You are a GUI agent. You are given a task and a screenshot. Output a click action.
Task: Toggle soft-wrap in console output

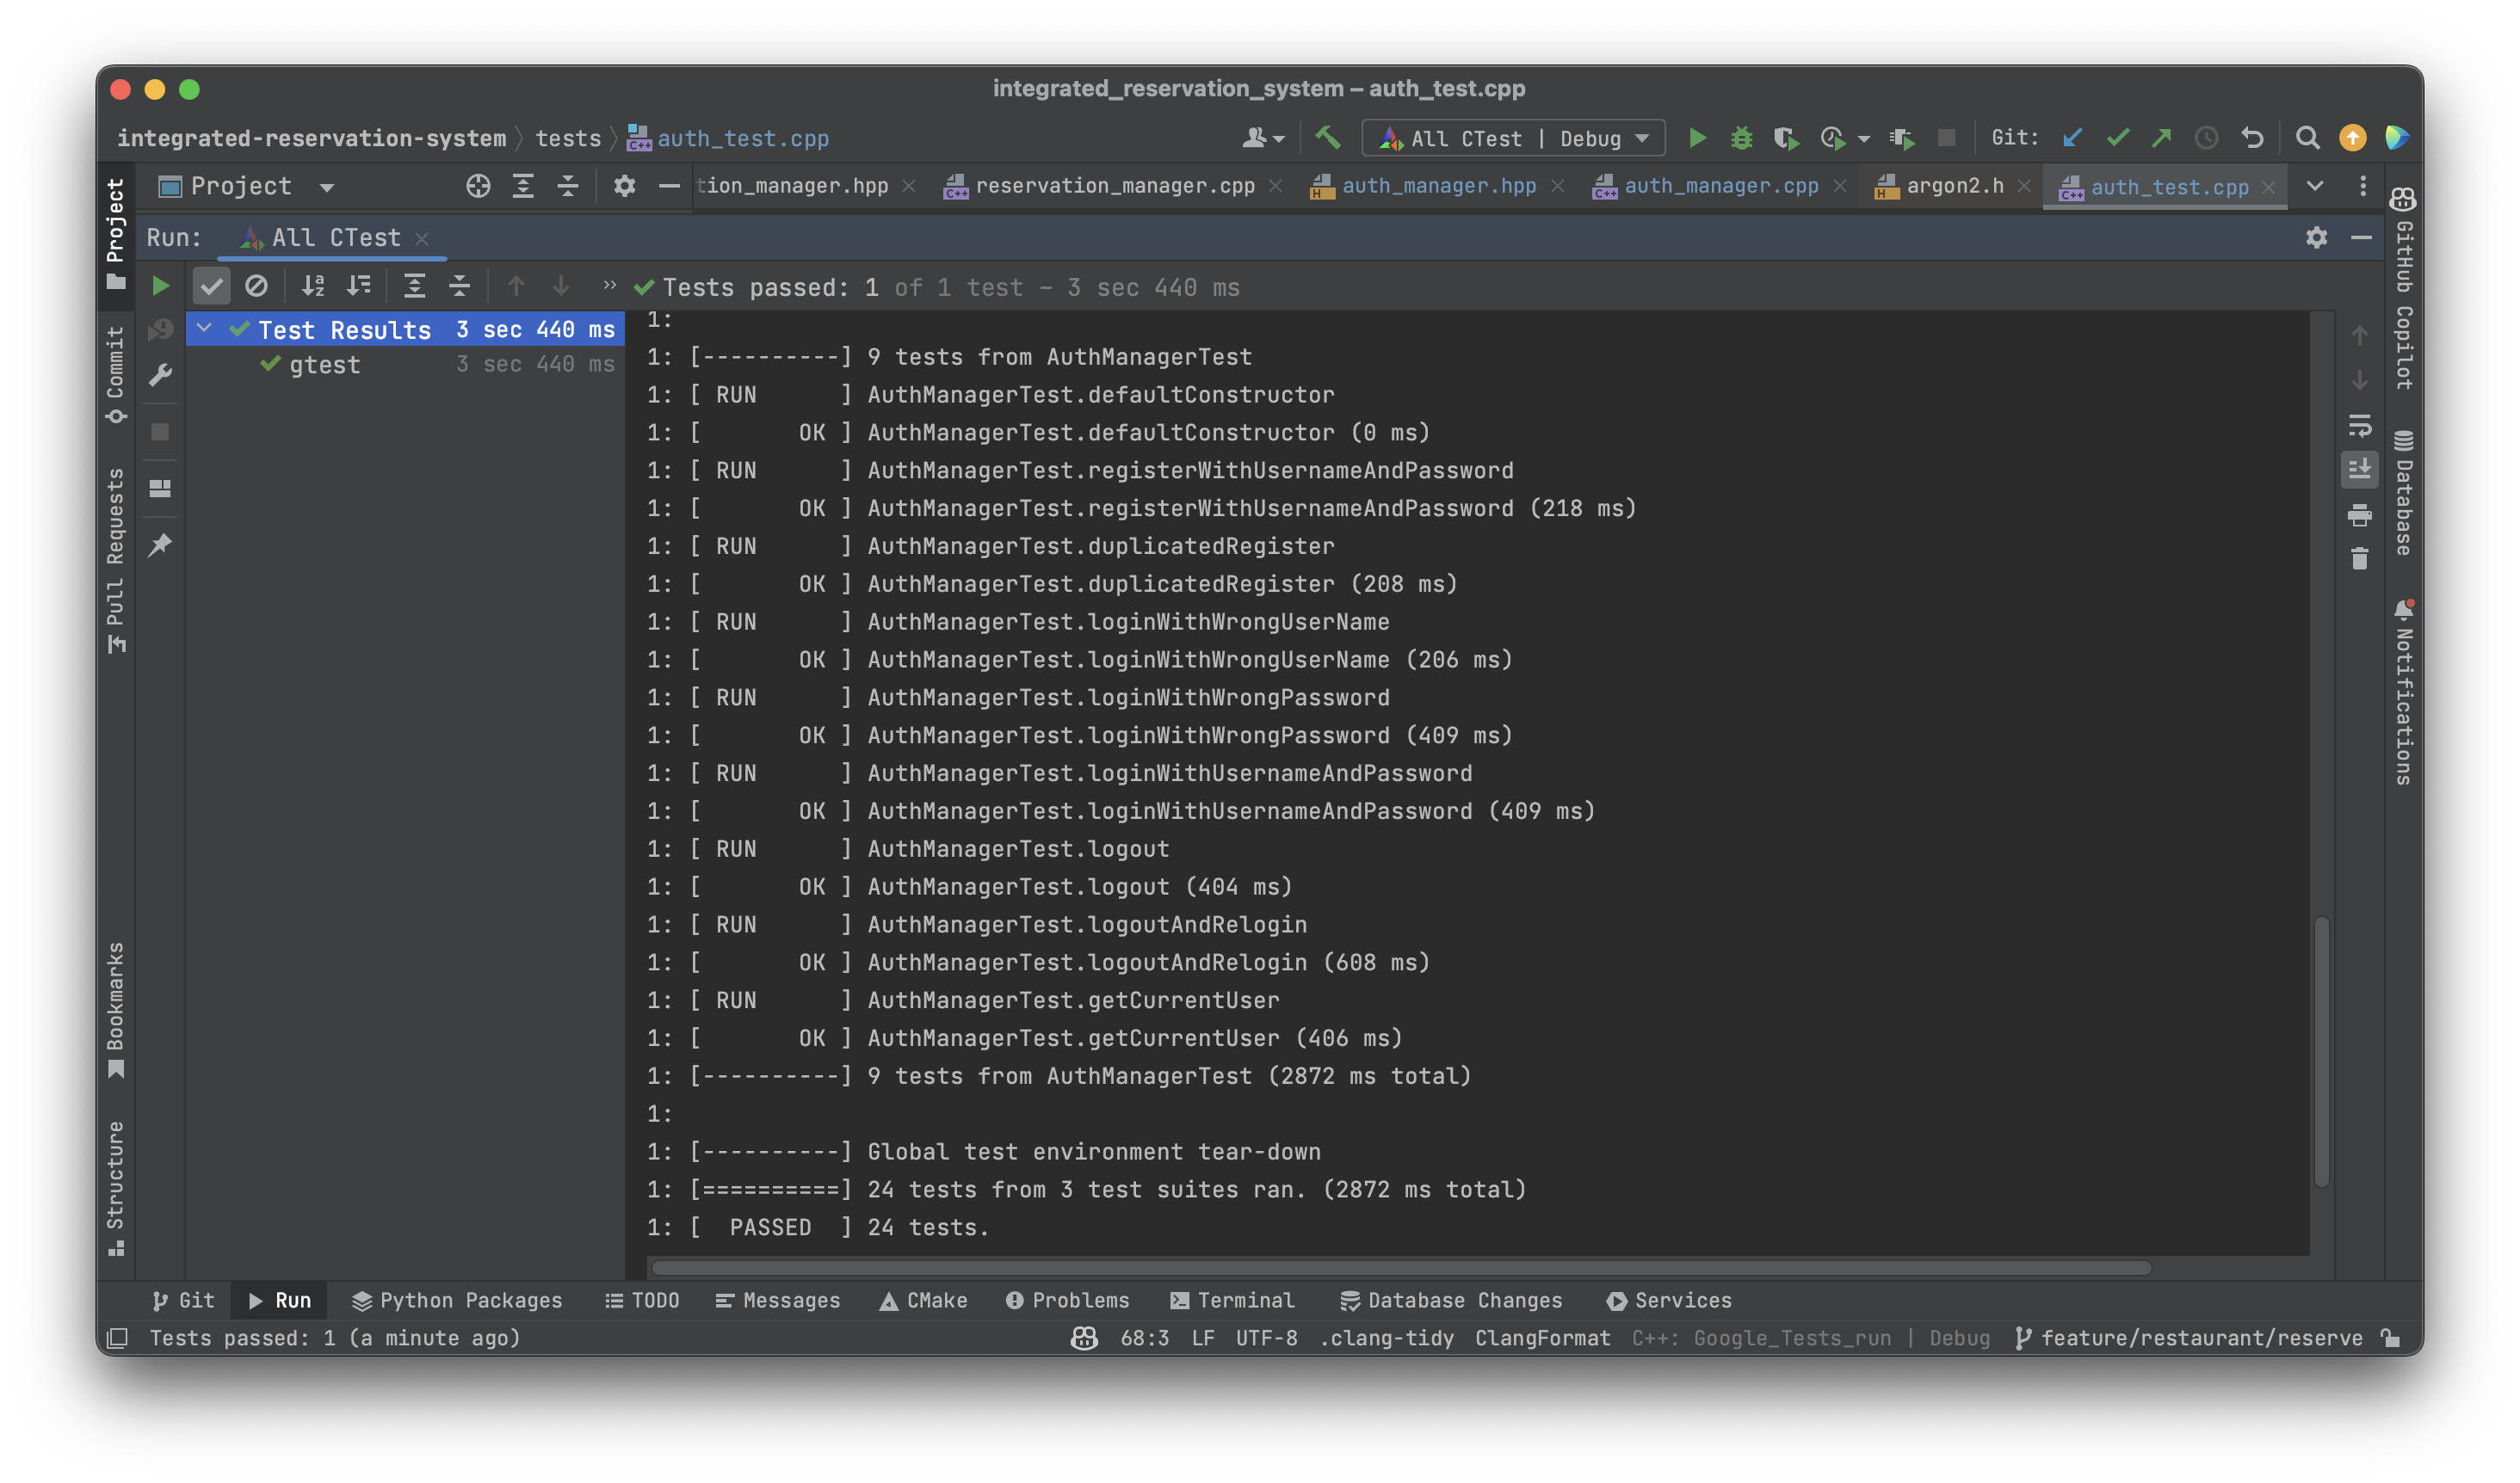point(2359,426)
